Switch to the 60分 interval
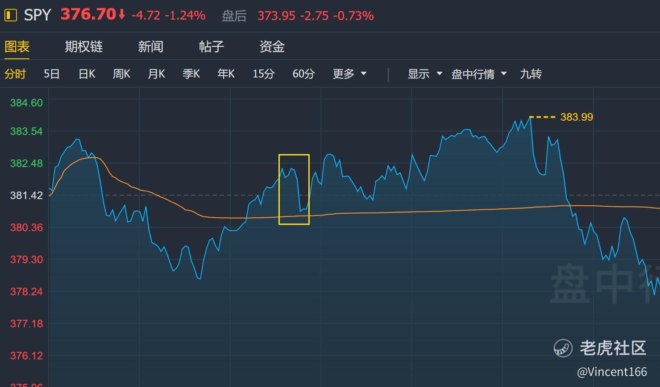 coord(303,73)
